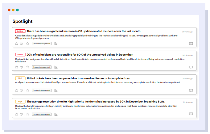Dislike the OS update-related incidents insight
The image size is (210, 134).
click(x=21, y=44)
